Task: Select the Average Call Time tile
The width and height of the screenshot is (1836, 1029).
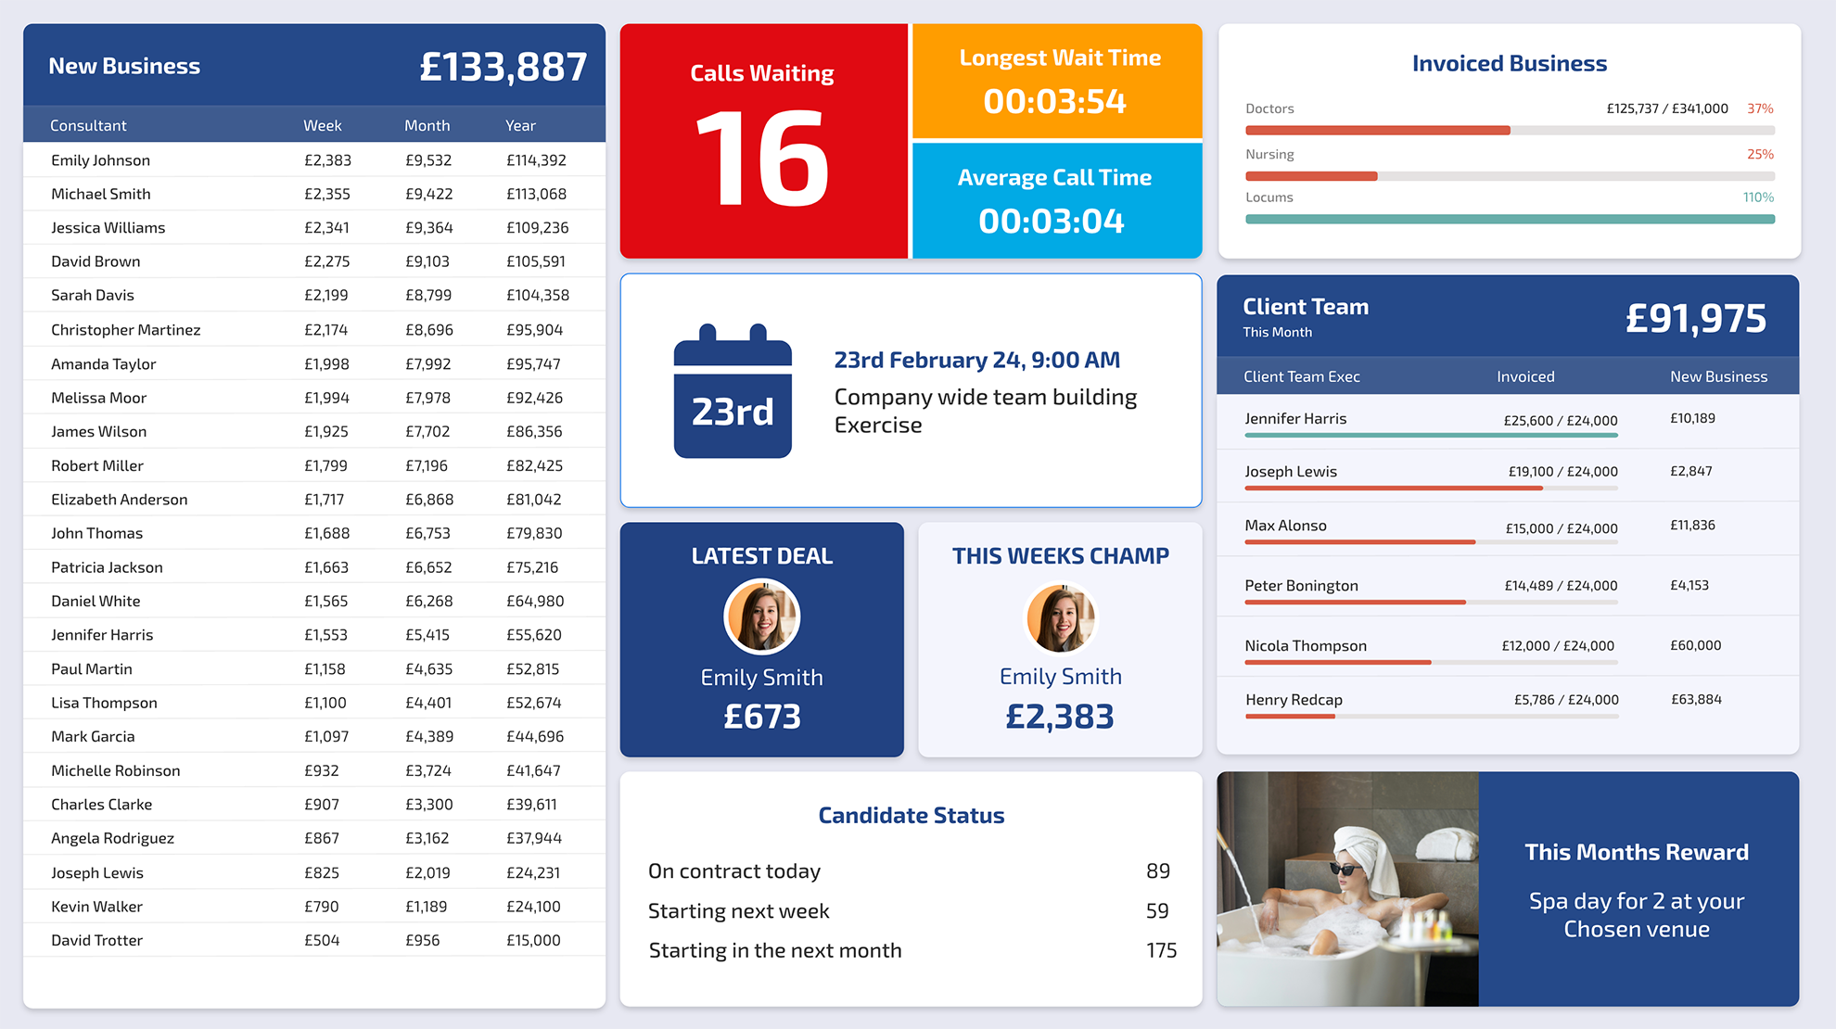Action: (x=1057, y=200)
